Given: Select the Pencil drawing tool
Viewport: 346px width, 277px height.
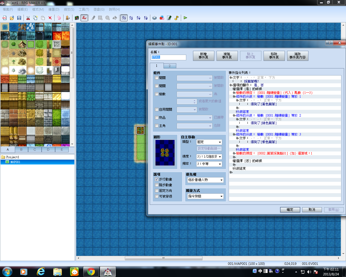Looking at the screenshot, I should [x=93, y=18].
